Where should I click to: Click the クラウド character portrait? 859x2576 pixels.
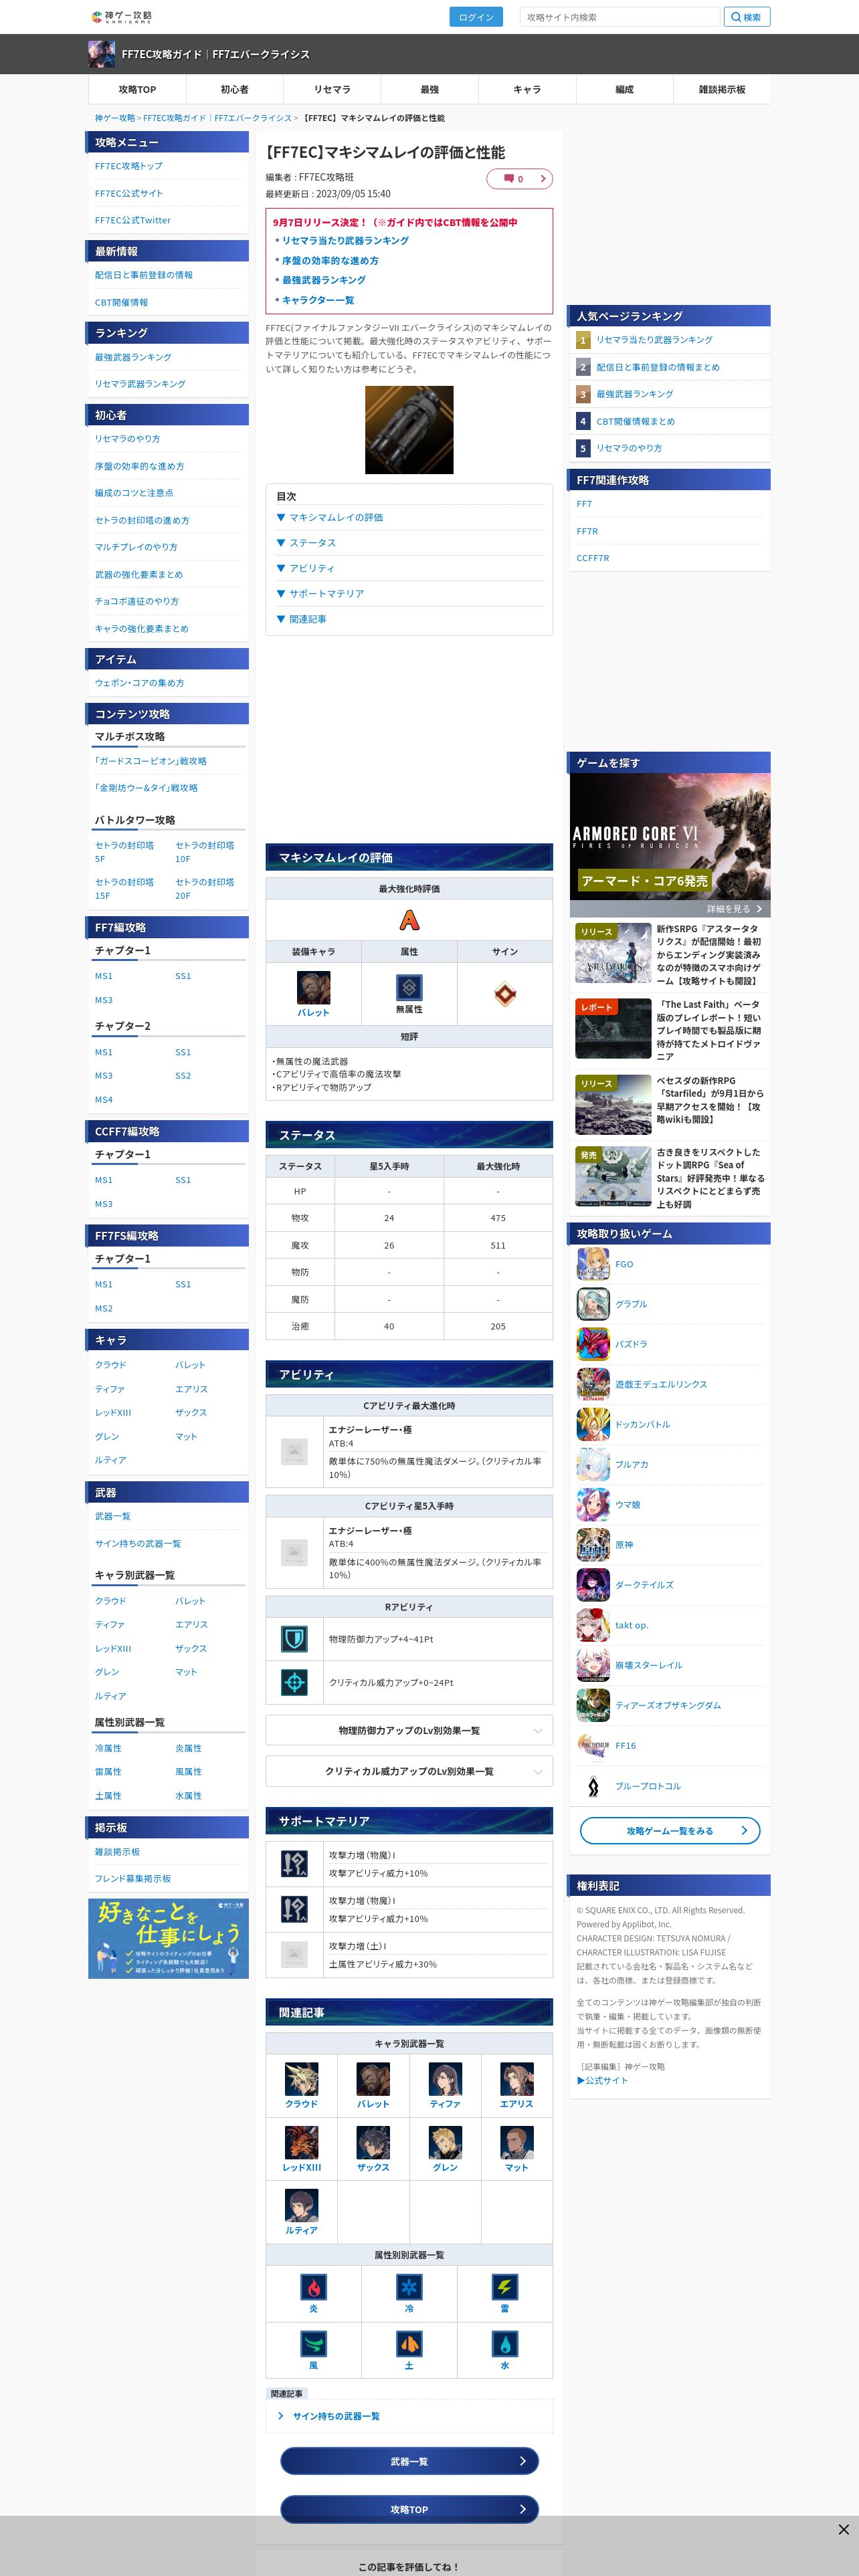coord(302,2079)
